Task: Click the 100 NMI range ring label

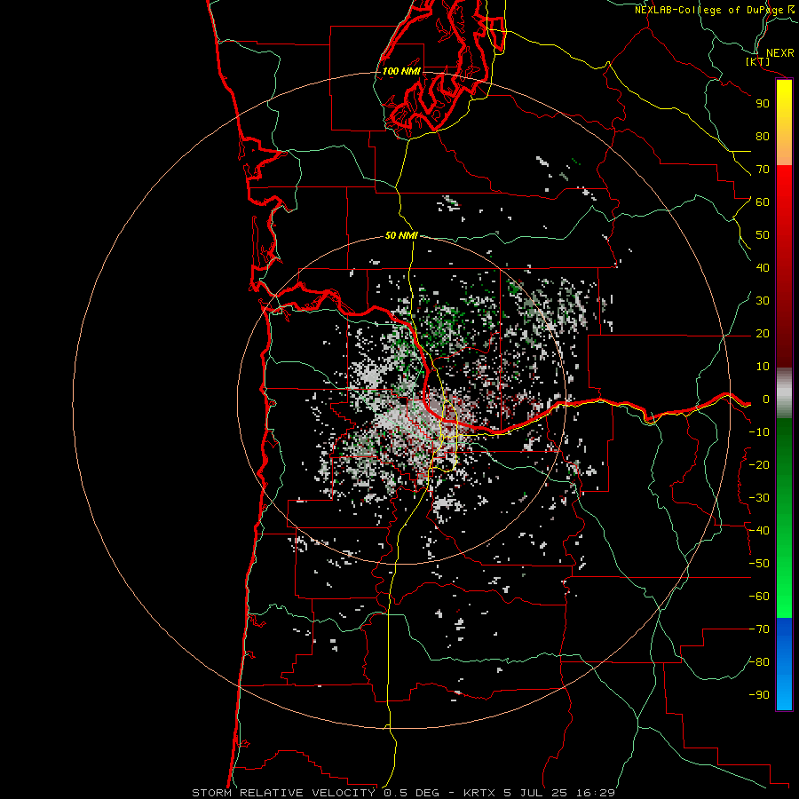Action: coord(401,71)
